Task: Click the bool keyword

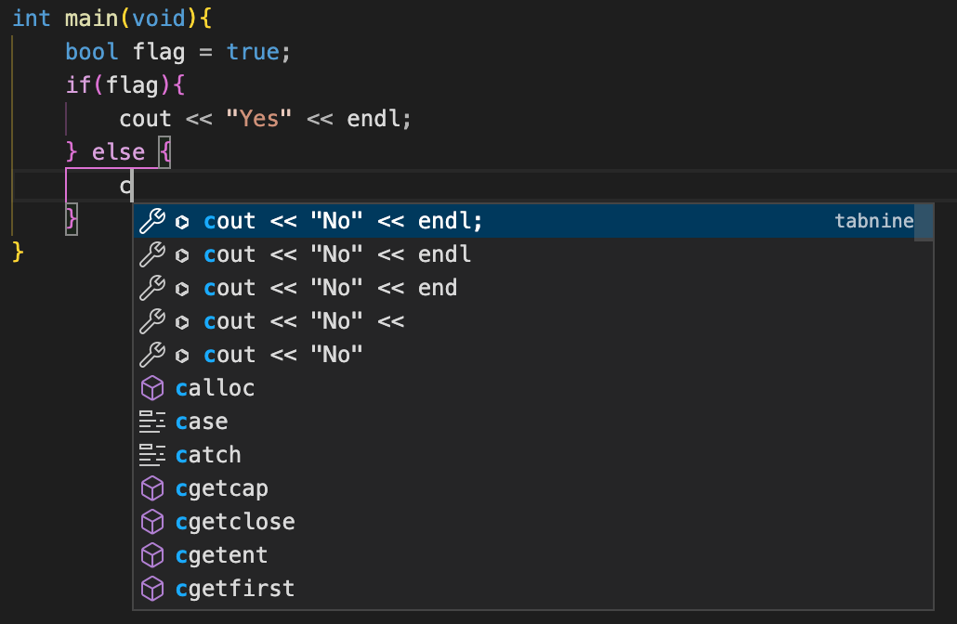Action: point(92,52)
